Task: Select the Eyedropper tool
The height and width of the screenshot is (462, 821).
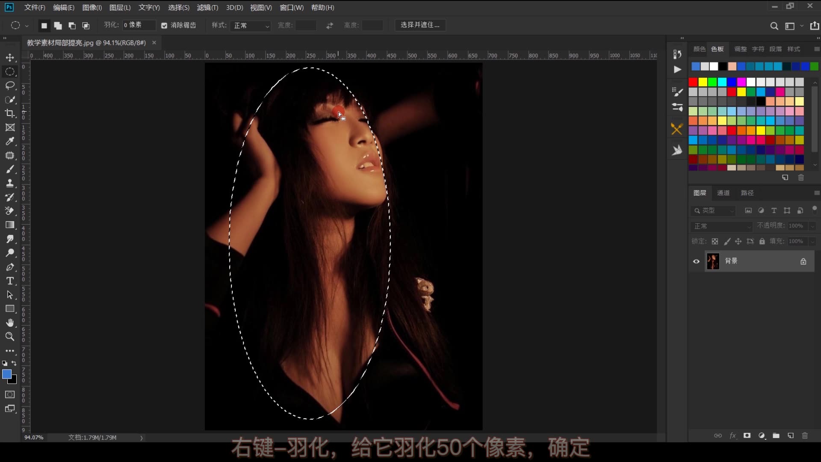Action: [9, 141]
